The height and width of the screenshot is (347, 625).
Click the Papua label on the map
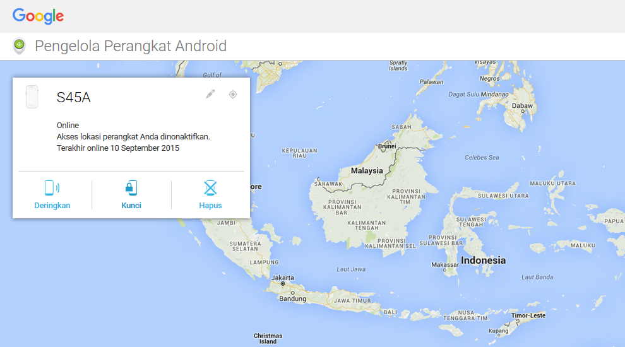[x=614, y=221]
